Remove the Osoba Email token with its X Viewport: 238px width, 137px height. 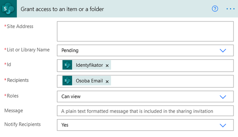point(107,81)
